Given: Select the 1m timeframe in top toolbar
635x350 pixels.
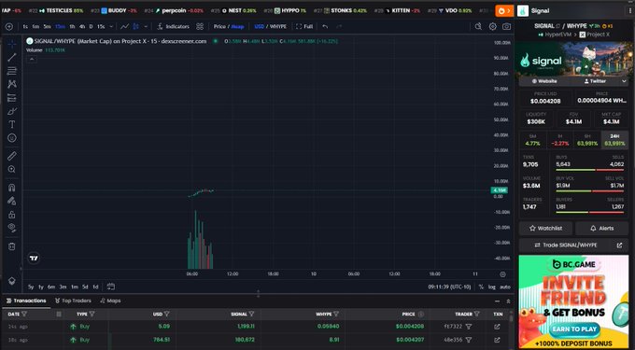Looking at the screenshot, I should coord(35,27).
